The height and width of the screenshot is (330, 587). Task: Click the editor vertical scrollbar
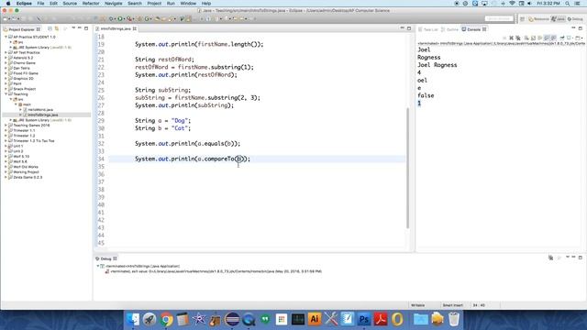(407, 168)
